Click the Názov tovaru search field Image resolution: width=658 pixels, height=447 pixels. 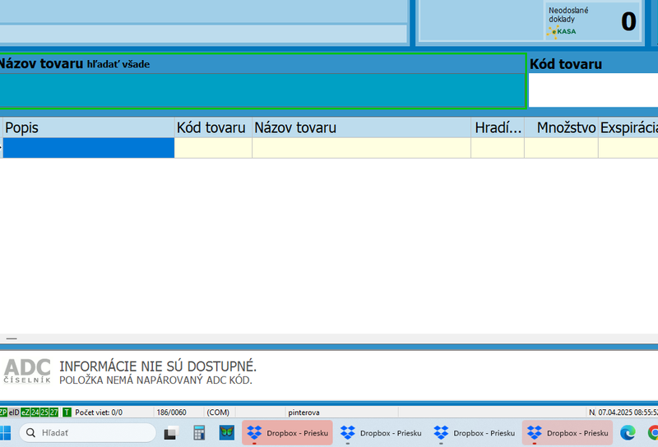click(262, 90)
